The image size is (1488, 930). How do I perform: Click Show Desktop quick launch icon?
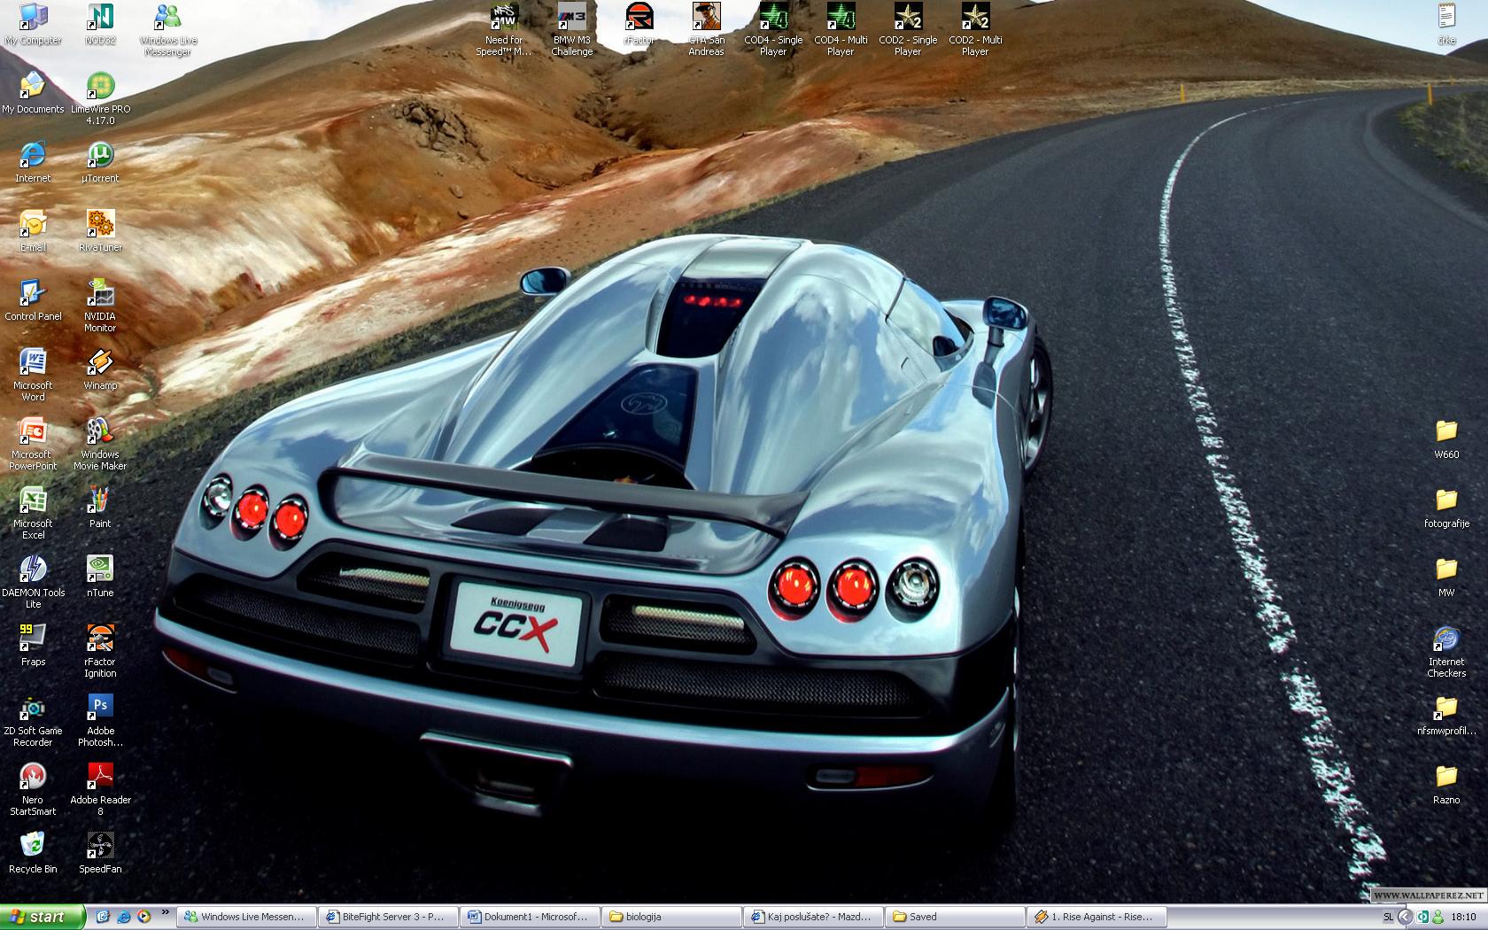pos(103,917)
